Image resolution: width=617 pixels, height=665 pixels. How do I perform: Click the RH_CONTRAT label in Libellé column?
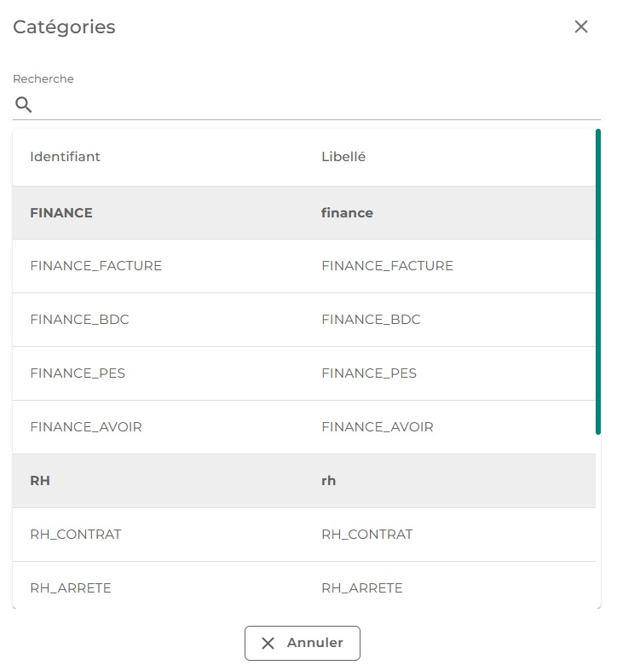(367, 535)
